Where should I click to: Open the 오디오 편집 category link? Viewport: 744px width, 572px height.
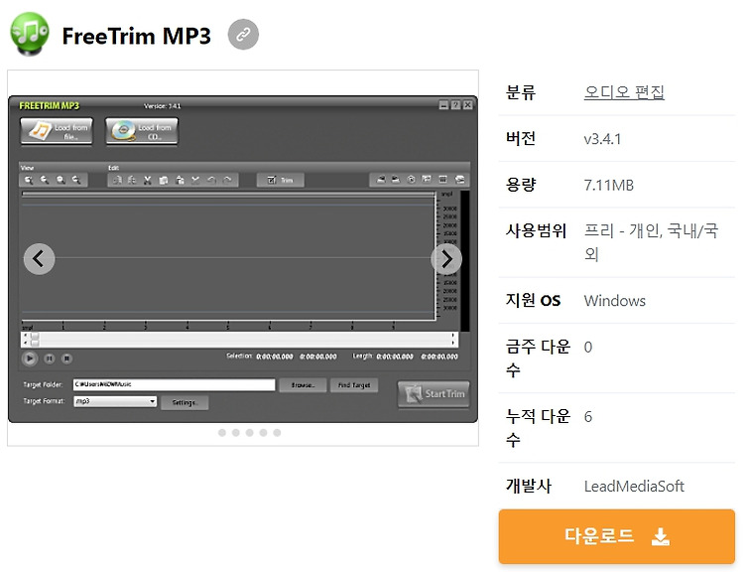click(624, 91)
